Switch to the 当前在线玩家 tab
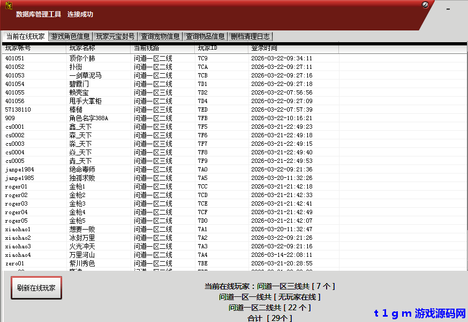The width and height of the screenshot is (468, 322). click(25, 37)
